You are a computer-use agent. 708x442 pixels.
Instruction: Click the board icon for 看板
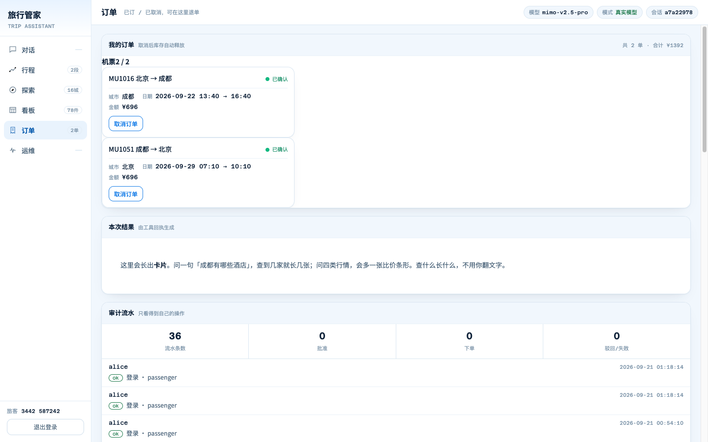(x=13, y=110)
